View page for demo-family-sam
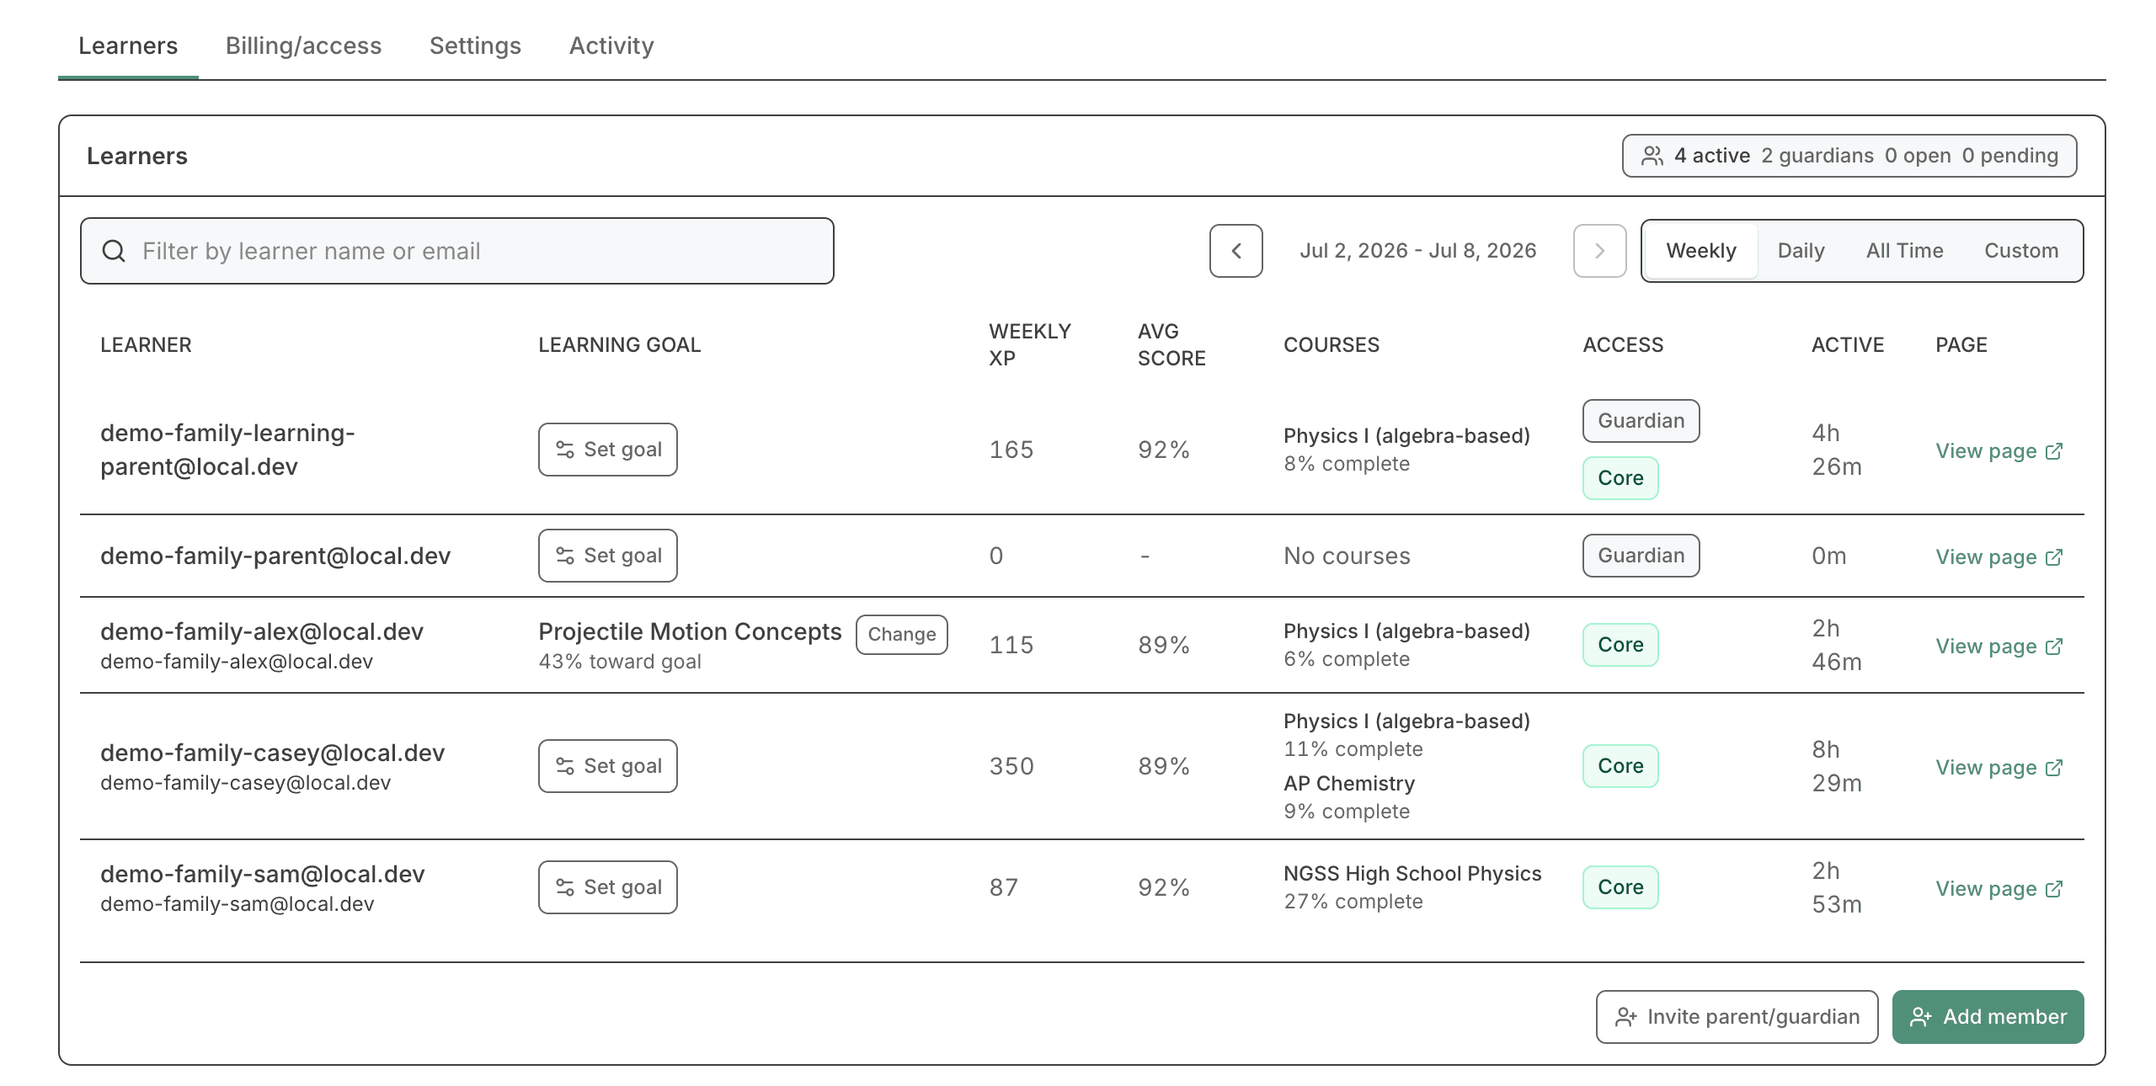The height and width of the screenshot is (1086, 2156). click(x=1999, y=889)
